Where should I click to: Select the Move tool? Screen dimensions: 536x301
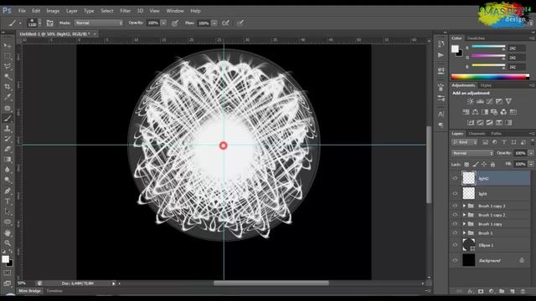pos(8,46)
